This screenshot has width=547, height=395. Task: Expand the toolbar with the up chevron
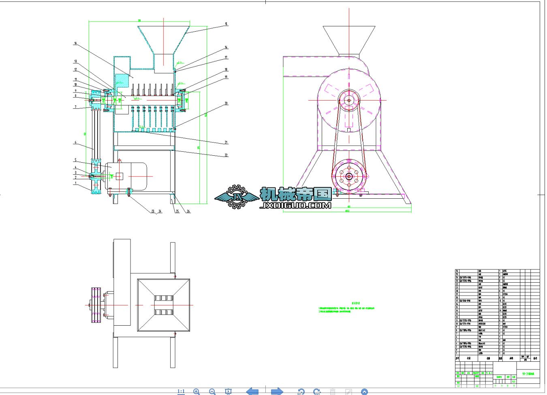364,391
